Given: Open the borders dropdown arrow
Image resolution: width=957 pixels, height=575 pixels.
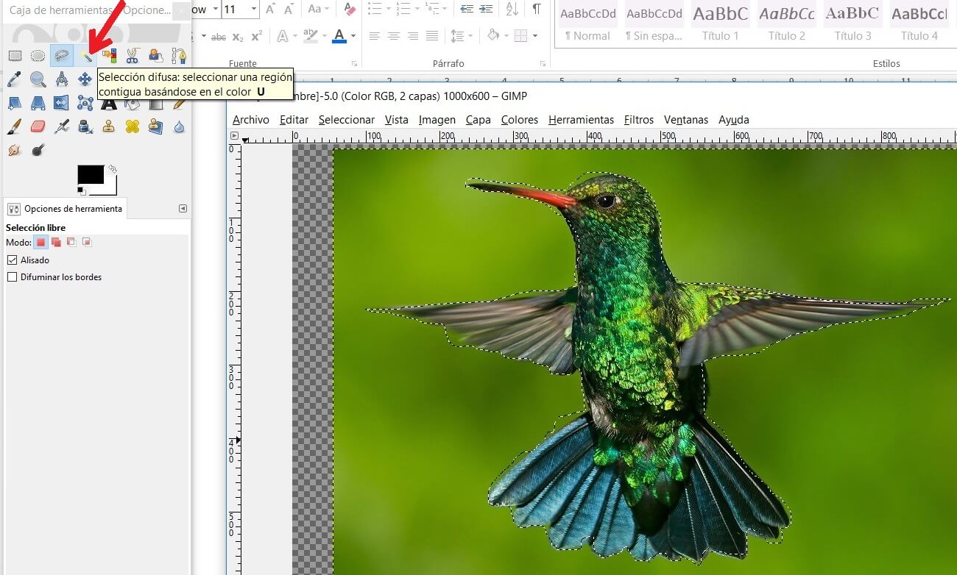Looking at the screenshot, I should point(535,36).
